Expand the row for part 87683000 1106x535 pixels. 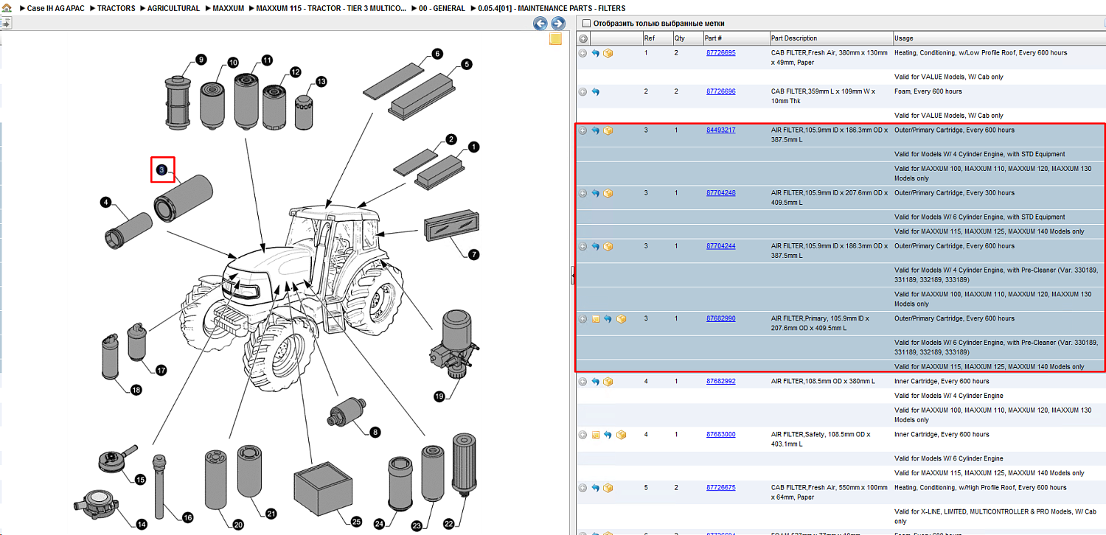[x=583, y=435]
